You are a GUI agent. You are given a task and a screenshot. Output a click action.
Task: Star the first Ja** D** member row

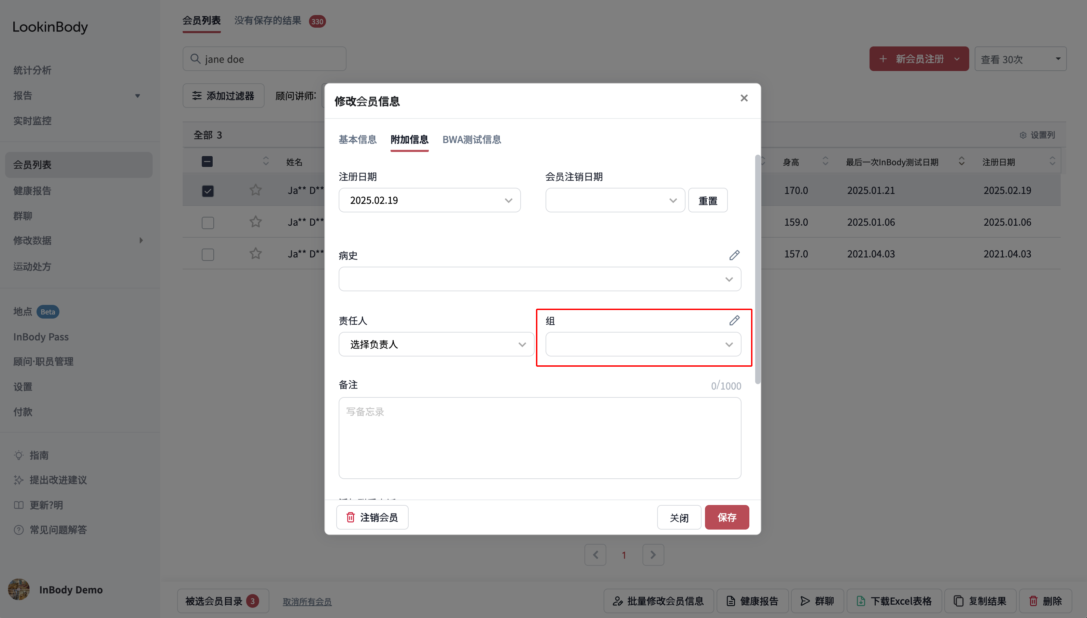pyautogui.click(x=255, y=190)
